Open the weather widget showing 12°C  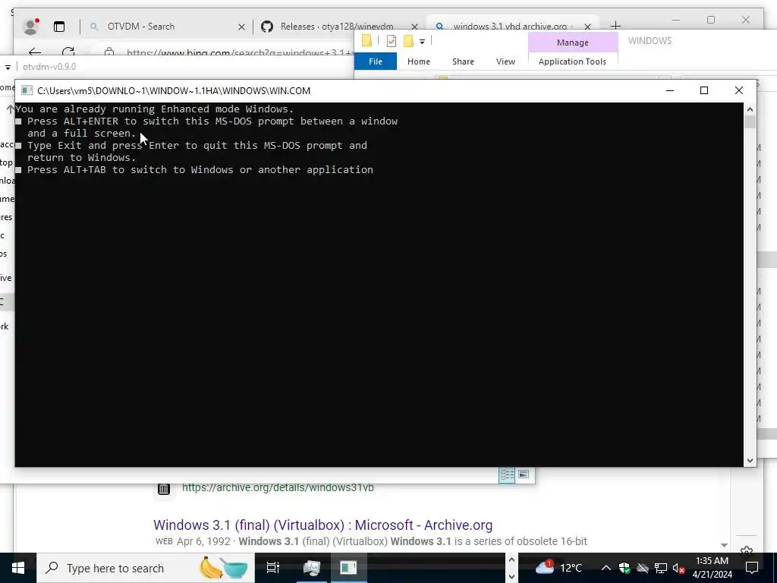coord(558,567)
